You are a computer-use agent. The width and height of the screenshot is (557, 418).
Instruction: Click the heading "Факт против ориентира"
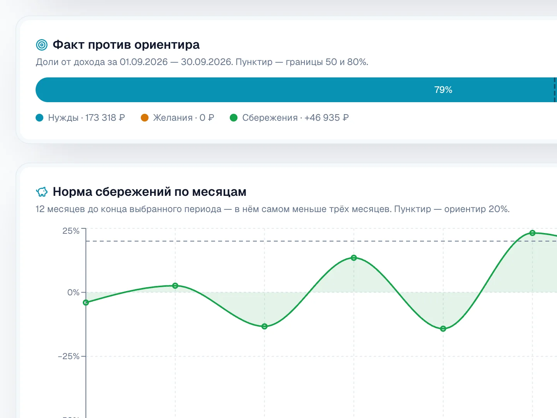tap(126, 45)
